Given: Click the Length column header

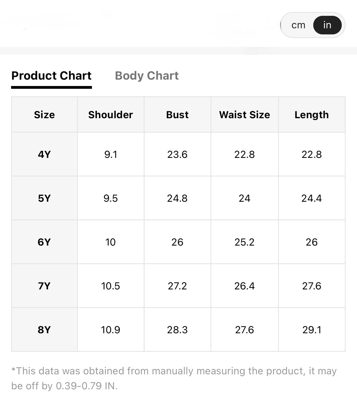Looking at the screenshot, I should coord(312,115).
